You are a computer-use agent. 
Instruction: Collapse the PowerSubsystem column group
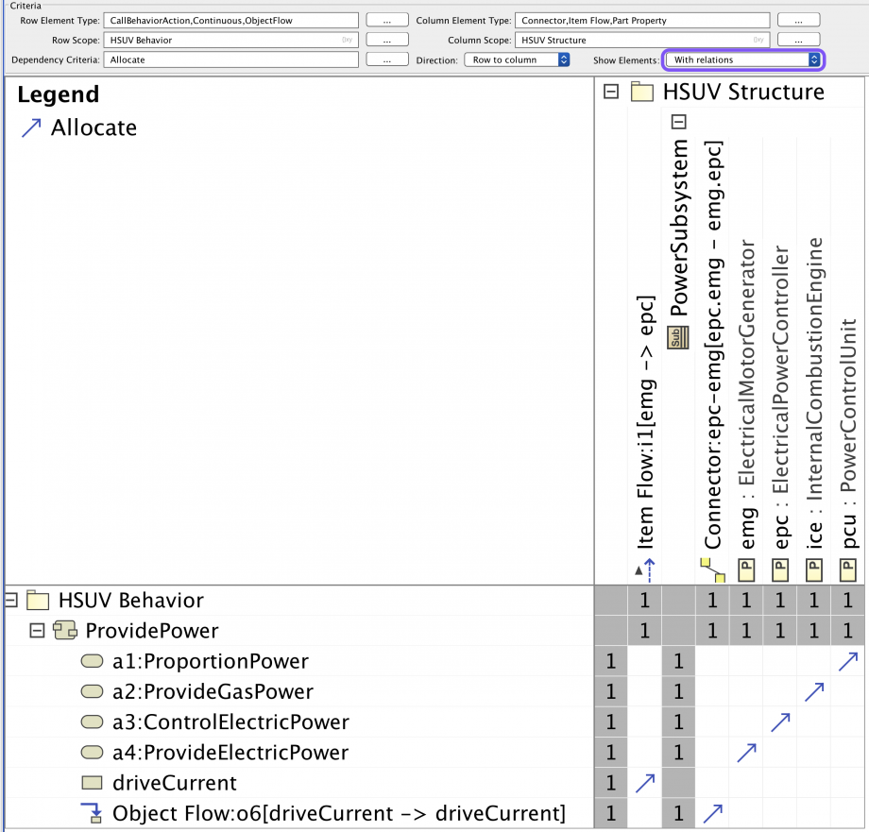(x=677, y=121)
